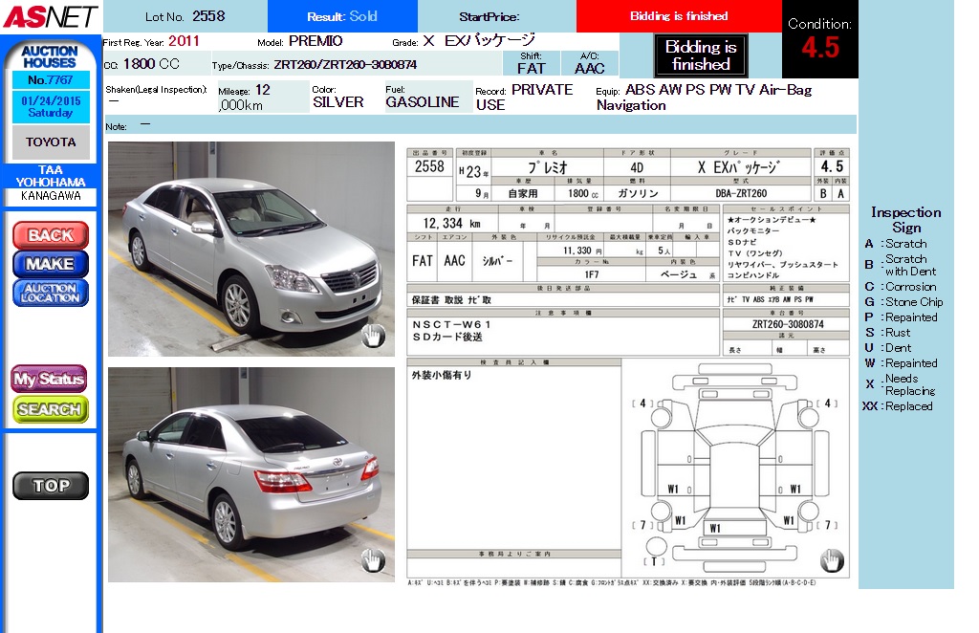Click the hand icon on front car photo
Viewport: 979px width, 633px height.
pos(373,335)
